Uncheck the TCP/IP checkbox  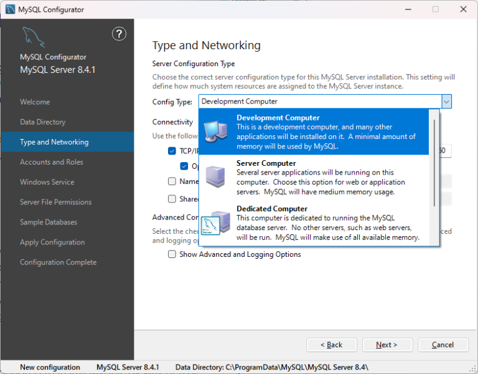(x=172, y=151)
